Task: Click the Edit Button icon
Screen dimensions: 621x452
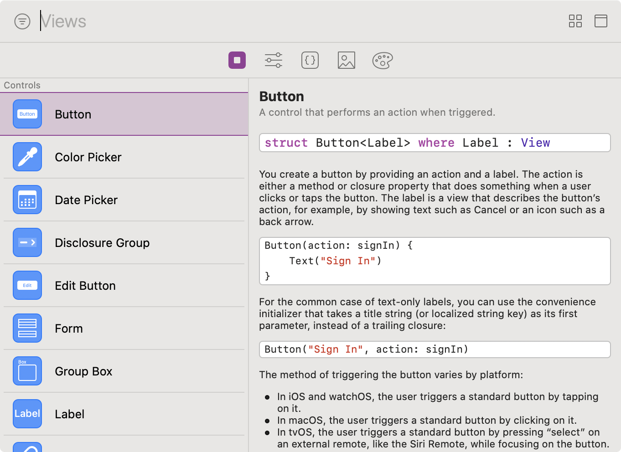Action: click(27, 285)
